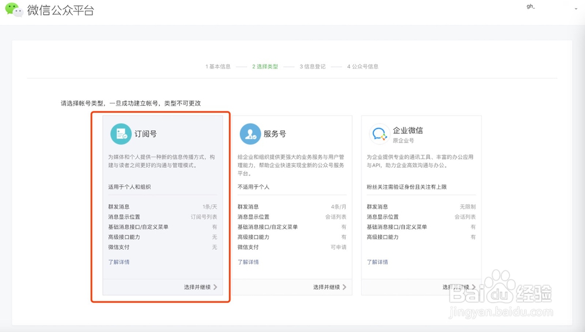Click 微信支付 row label in 订阅号 card
The image size is (585, 332).
[119, 247]
